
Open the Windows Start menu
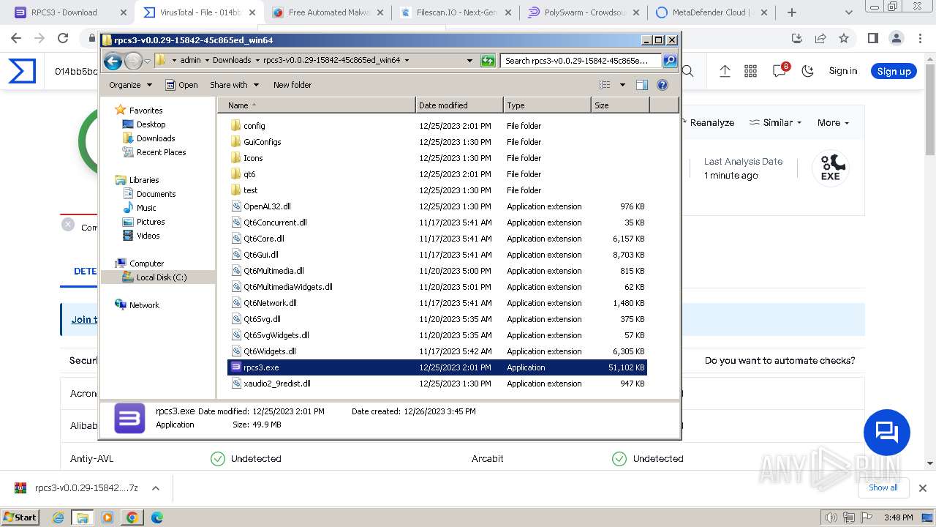[20, 517]
